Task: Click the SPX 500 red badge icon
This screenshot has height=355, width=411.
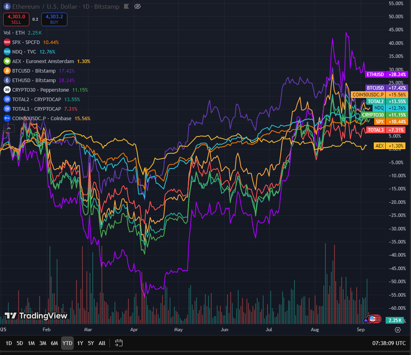Action: pyautogui.click(x=7, y=42)
